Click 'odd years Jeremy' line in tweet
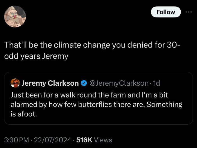 (36, 56)
